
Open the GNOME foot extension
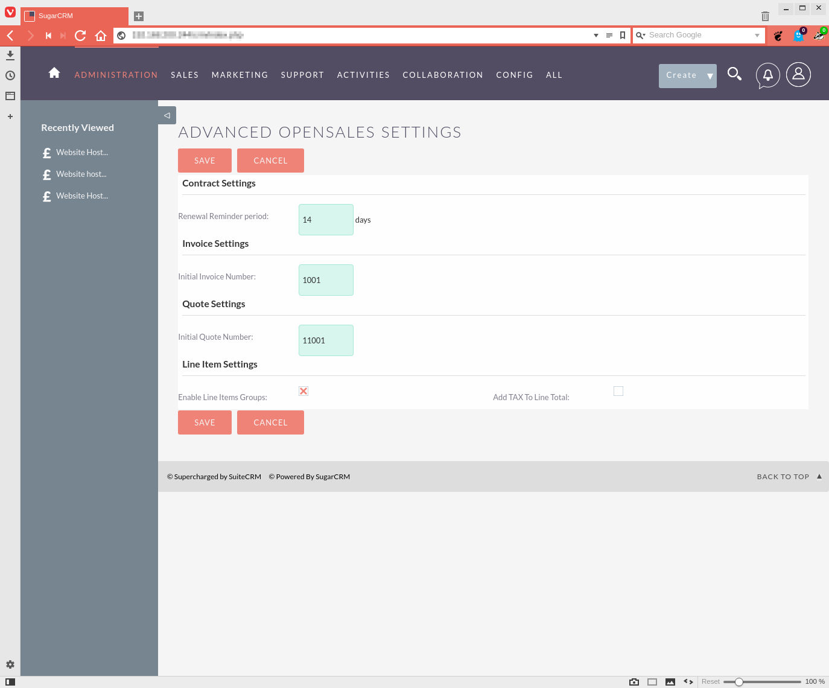778,36
